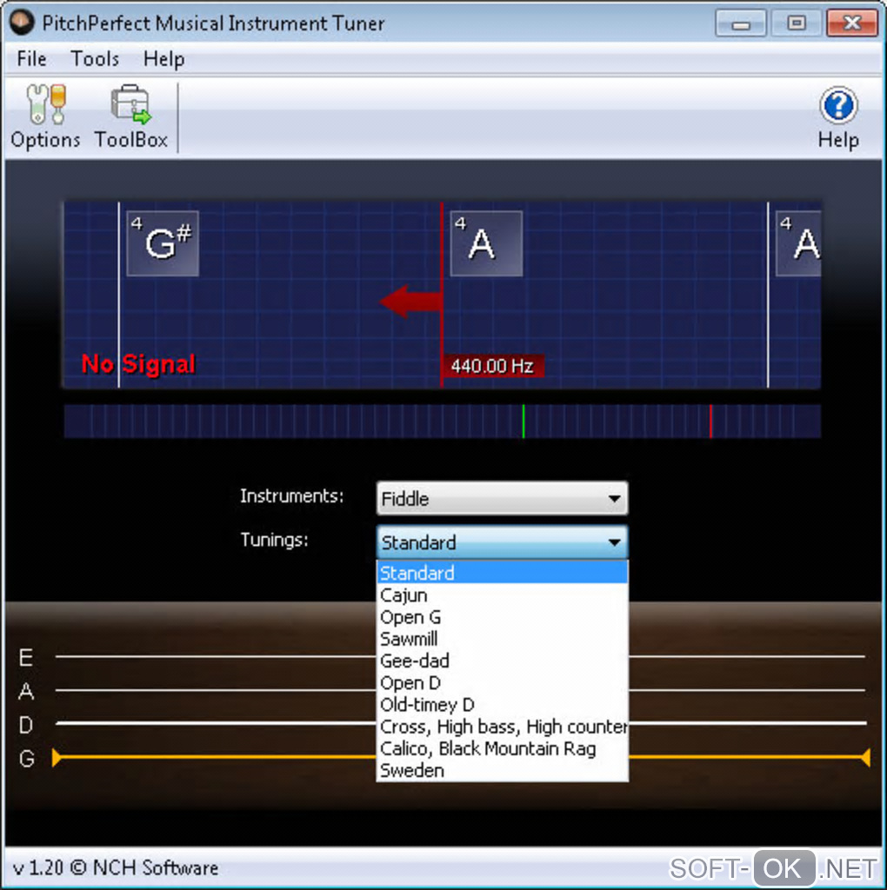This screenshot has height=890, width=887.
Task: Choose Cross, High bass, High counter tuning
Action: [503, 727]
